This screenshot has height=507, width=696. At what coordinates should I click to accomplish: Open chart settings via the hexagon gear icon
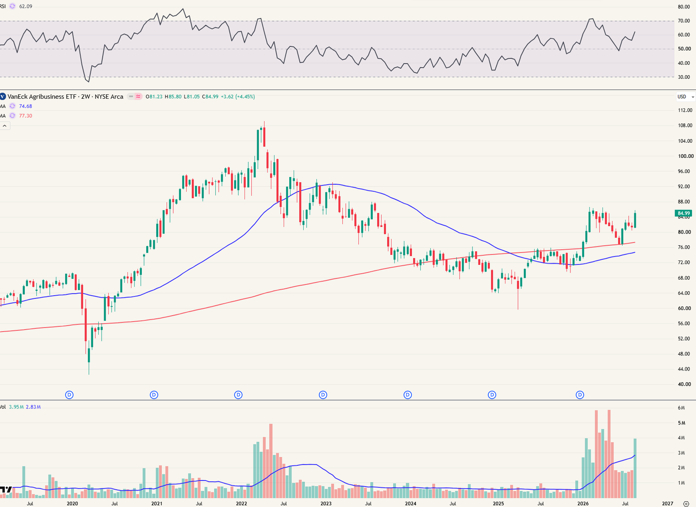pos(686,504)
